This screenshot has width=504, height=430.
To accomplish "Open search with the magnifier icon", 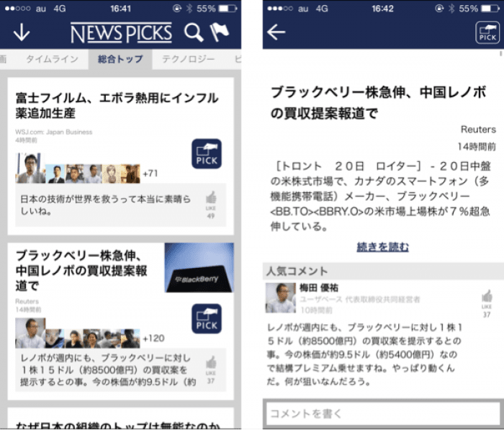I will [194, 32].
